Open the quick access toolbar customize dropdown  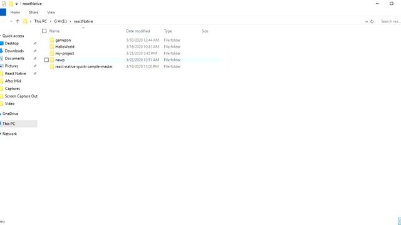click(17, 4)
